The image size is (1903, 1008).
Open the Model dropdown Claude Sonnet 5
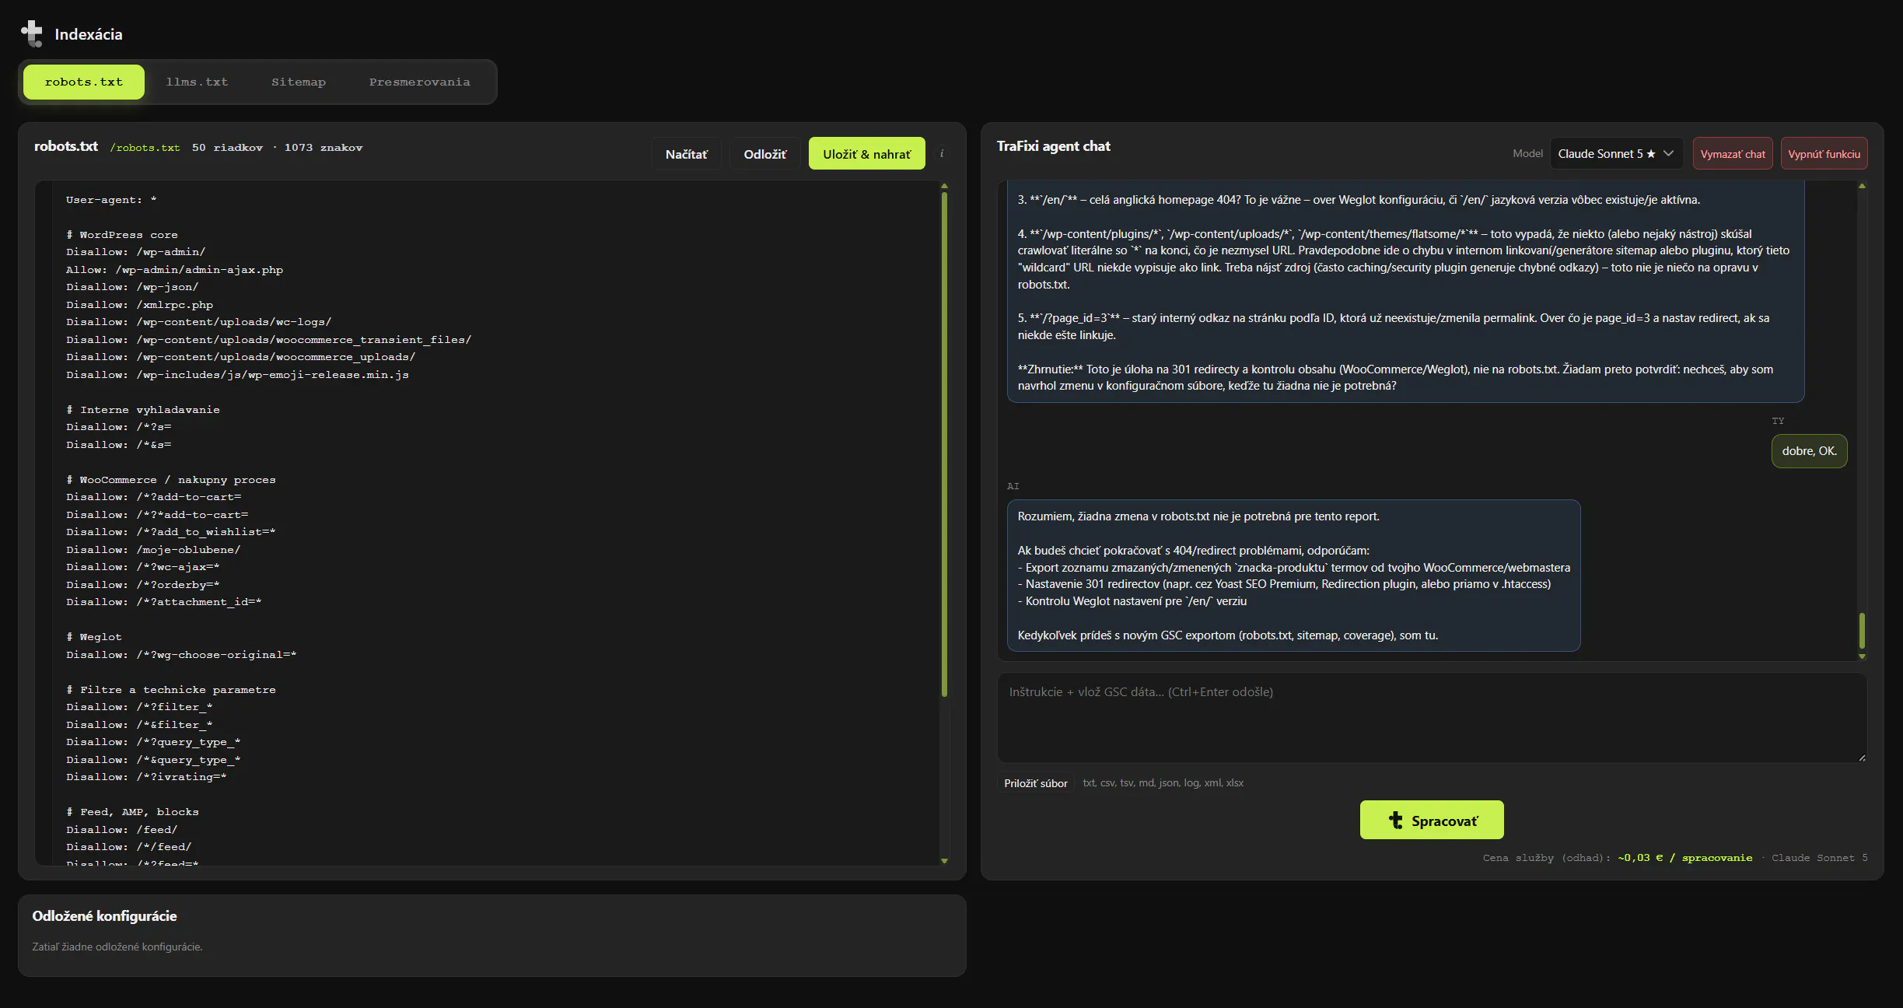(1616, 153)
